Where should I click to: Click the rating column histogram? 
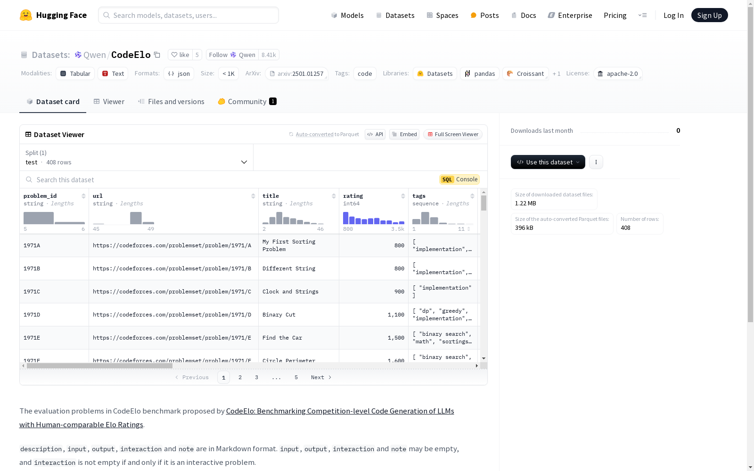(374, 218)
